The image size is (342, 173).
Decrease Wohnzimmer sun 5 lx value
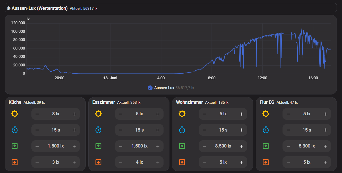[x=204, y=114]
